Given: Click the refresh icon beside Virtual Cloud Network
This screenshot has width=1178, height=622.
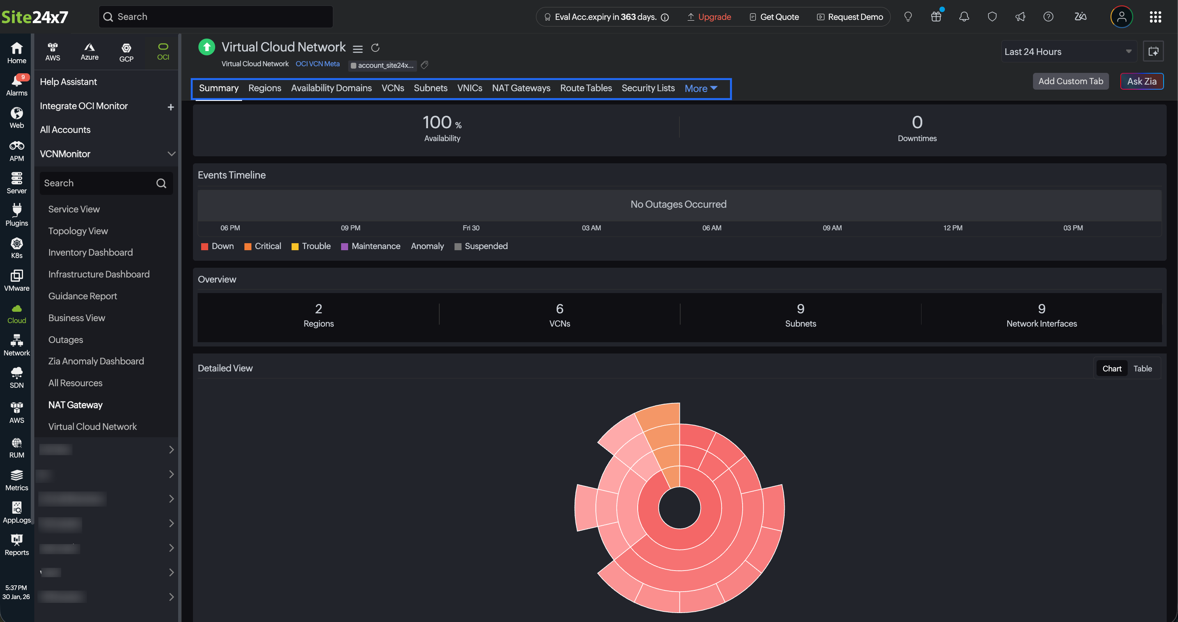Looking at the screenshot, I should tap(375, 48).
